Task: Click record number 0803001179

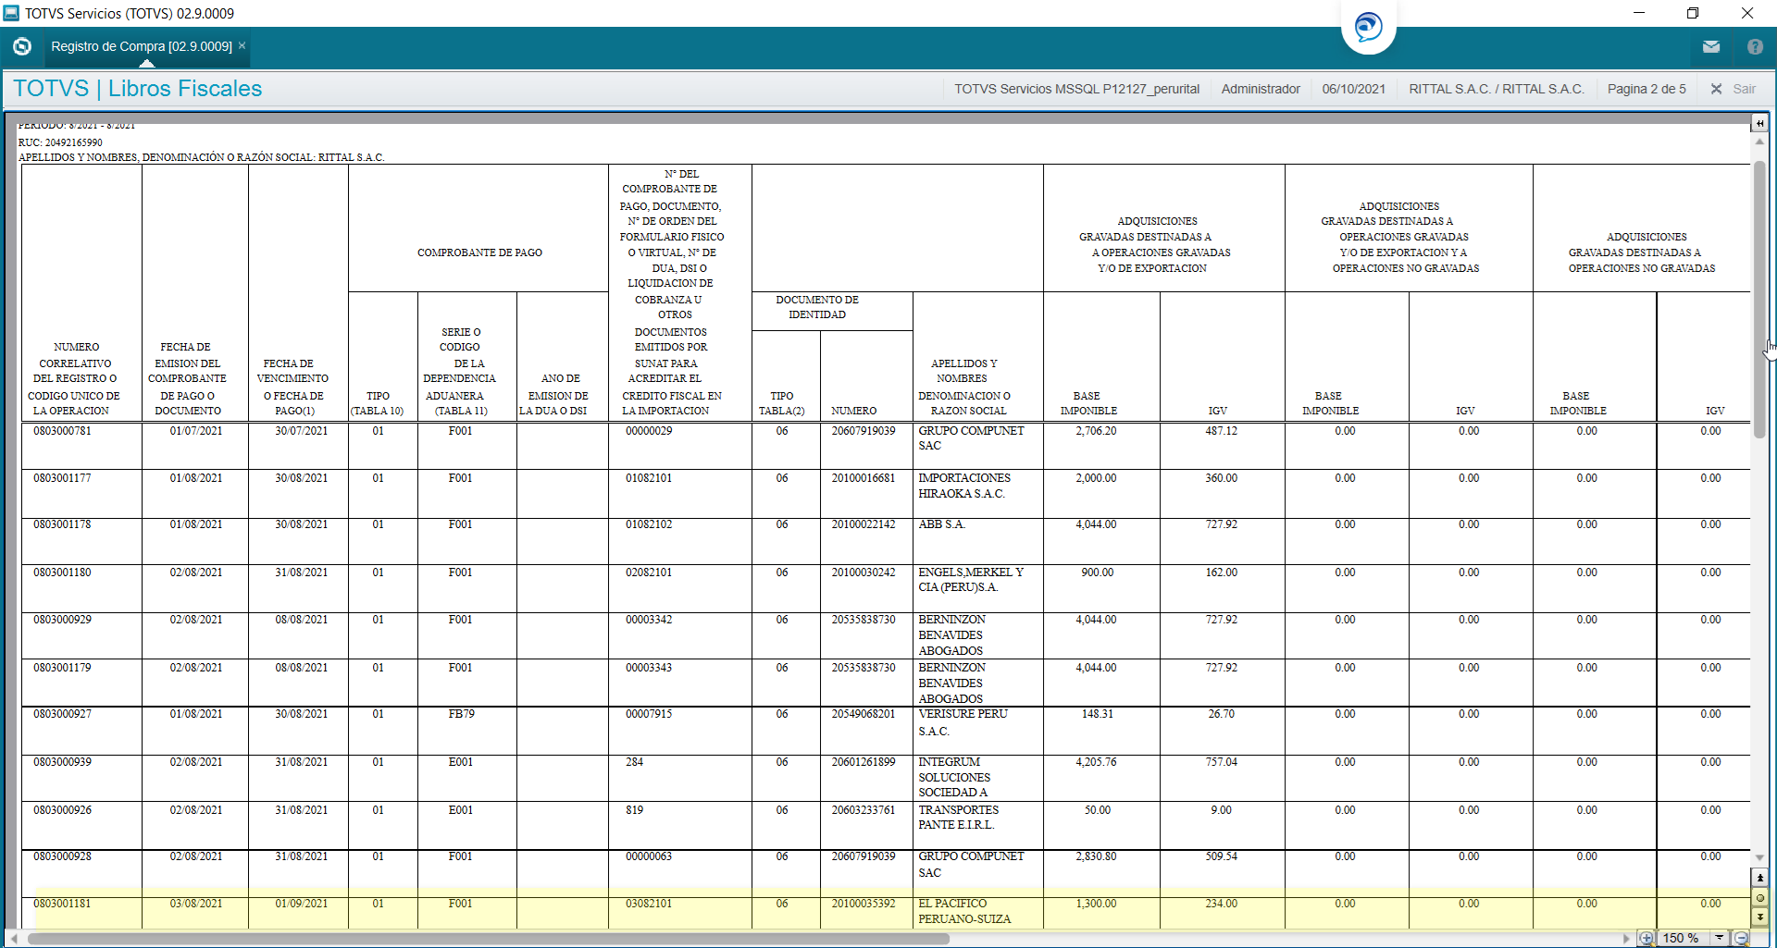Action: [x=62, y=668]
